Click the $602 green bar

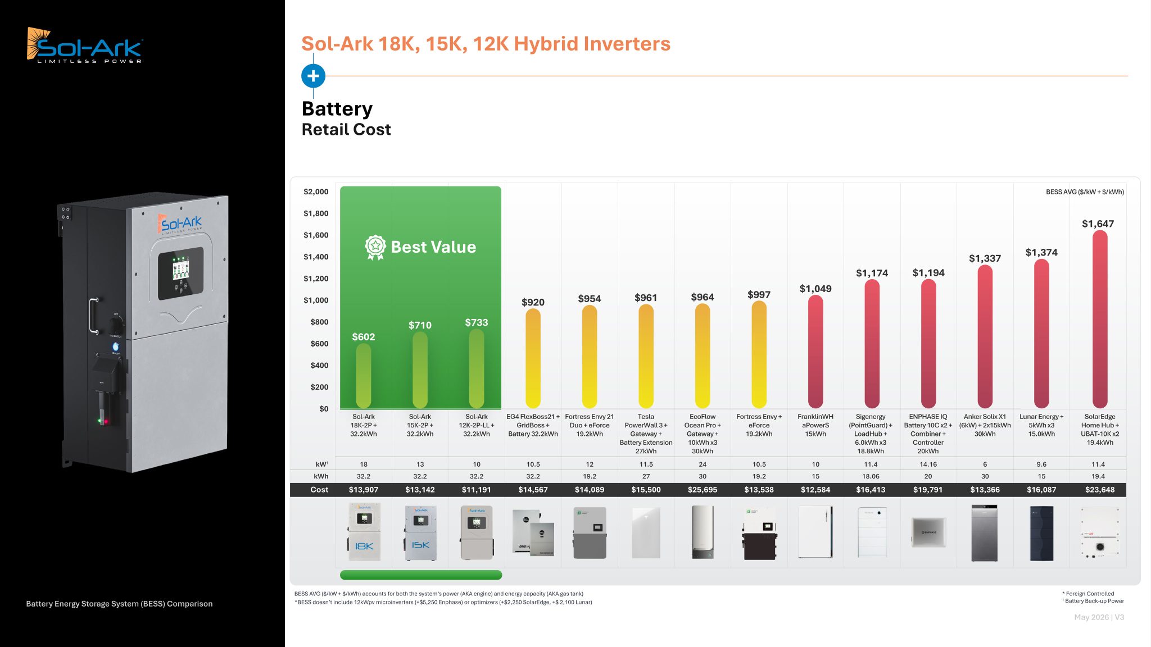[x=364, y=375]
